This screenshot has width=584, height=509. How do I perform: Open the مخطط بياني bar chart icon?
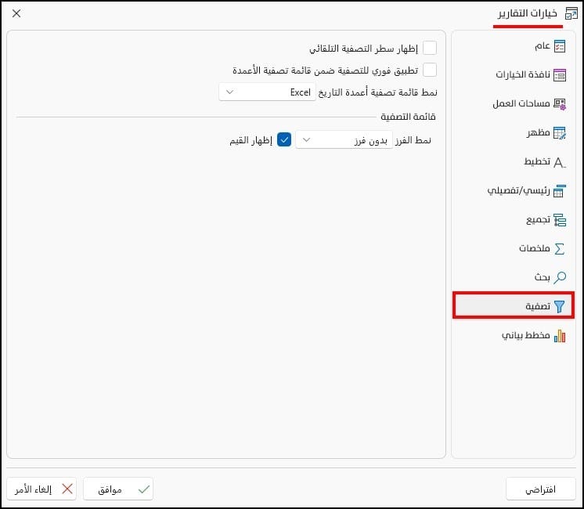560,336
